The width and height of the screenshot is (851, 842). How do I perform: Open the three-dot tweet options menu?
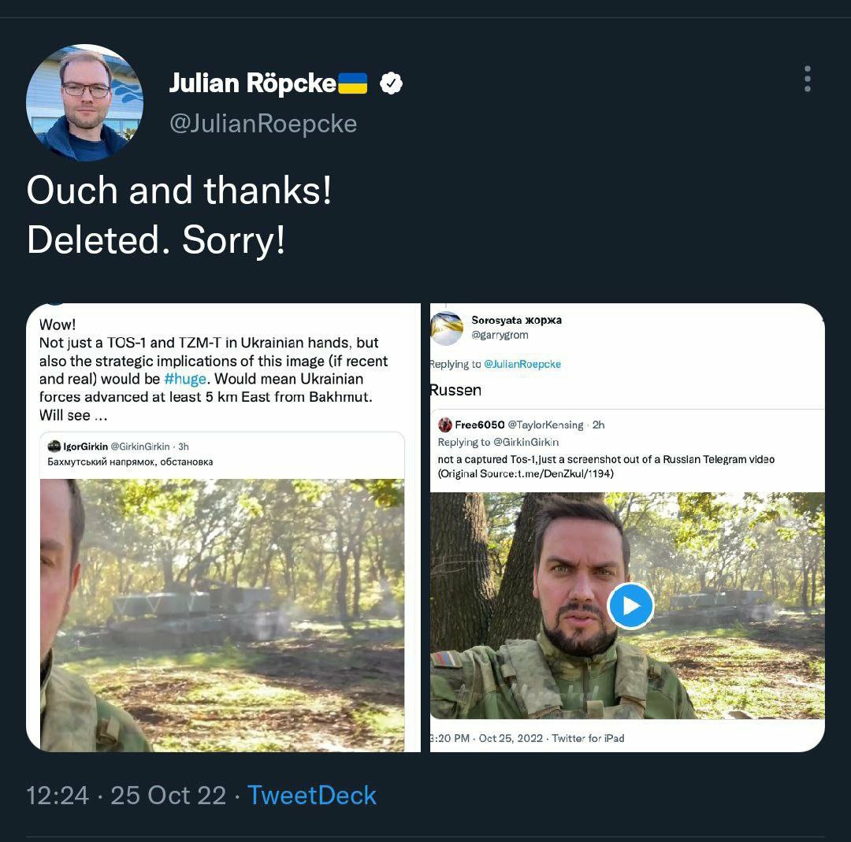807,80
